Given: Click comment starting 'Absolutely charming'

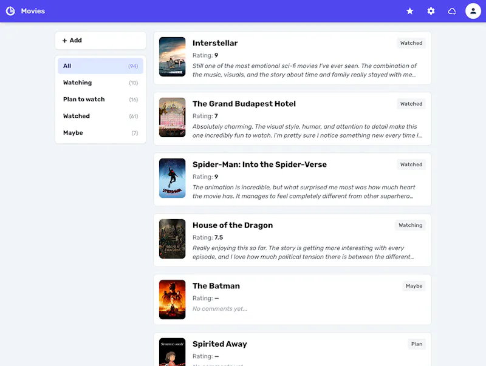Looking at the screenshot, I should pos(307,131).
